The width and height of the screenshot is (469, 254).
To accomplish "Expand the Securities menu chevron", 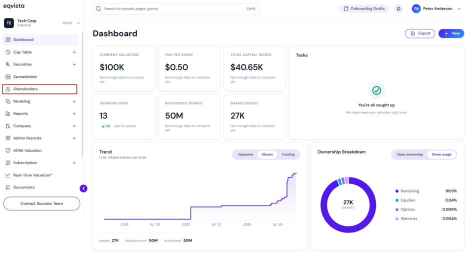I will point(74,64).
